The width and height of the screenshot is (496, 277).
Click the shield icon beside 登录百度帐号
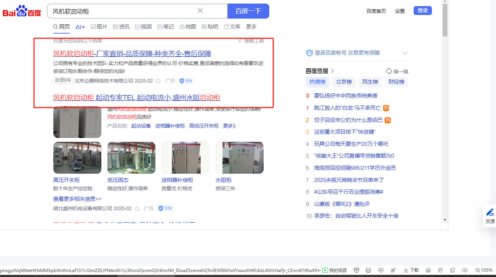point(309,53)
